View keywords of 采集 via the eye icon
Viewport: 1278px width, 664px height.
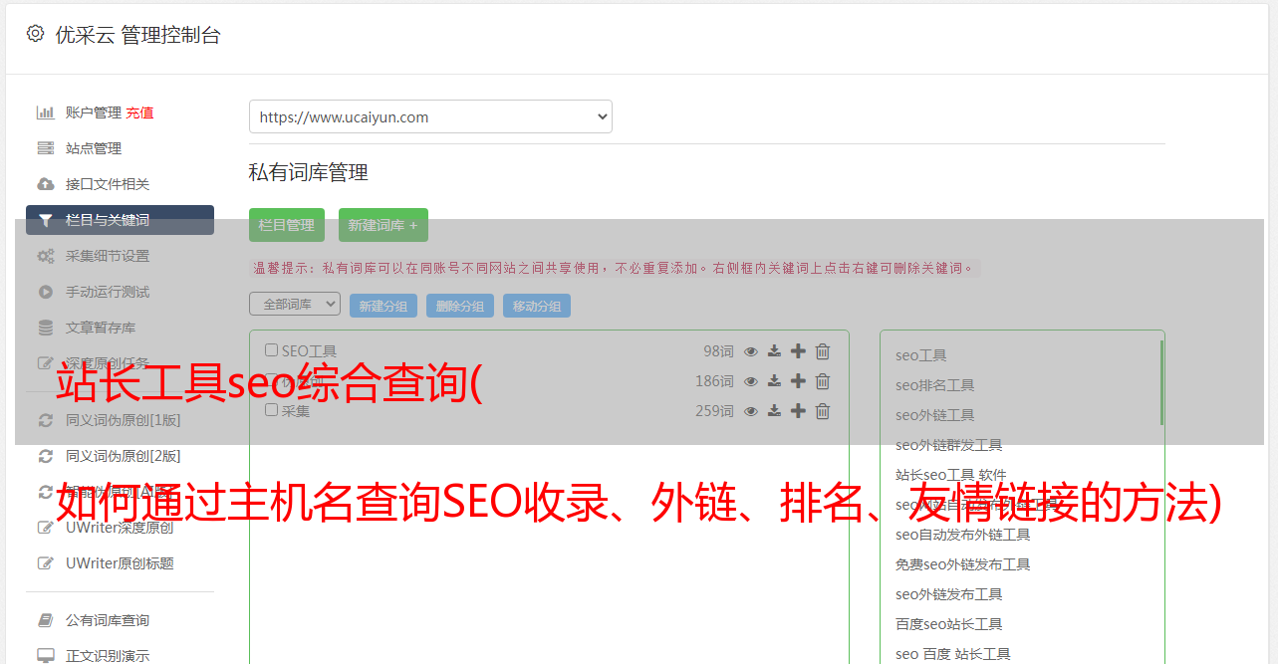click(751, 411)
